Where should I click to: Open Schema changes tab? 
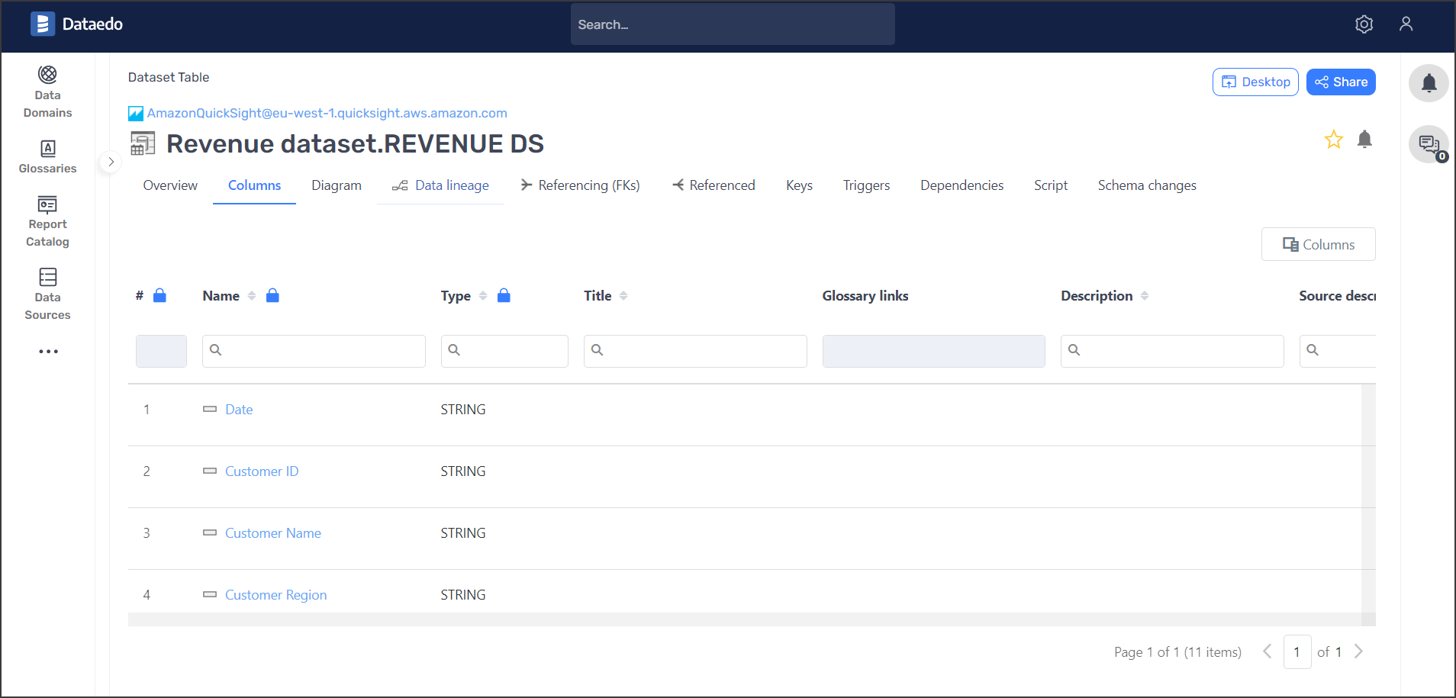(x=1147, y=185)
